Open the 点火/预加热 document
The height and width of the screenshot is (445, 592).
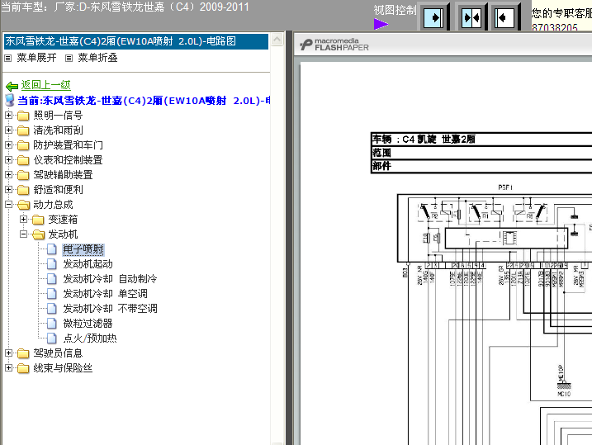[90, 338]
